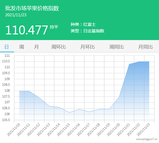Click the 批发市场苹果价格指数 title
Screen dimensions: 159x143
click(32, 8)
